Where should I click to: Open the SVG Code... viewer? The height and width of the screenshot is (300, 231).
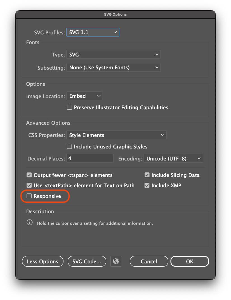tap(87, 261)
